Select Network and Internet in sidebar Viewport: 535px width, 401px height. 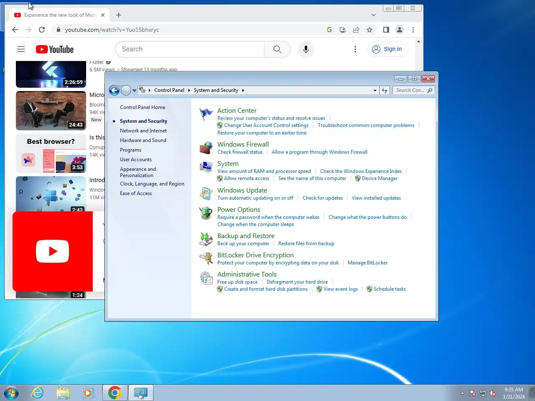tap(143, 131)
